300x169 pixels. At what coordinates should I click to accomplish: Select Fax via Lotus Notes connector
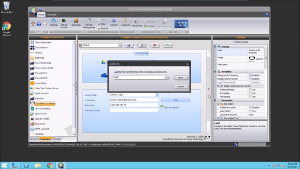tap(42, 68)
